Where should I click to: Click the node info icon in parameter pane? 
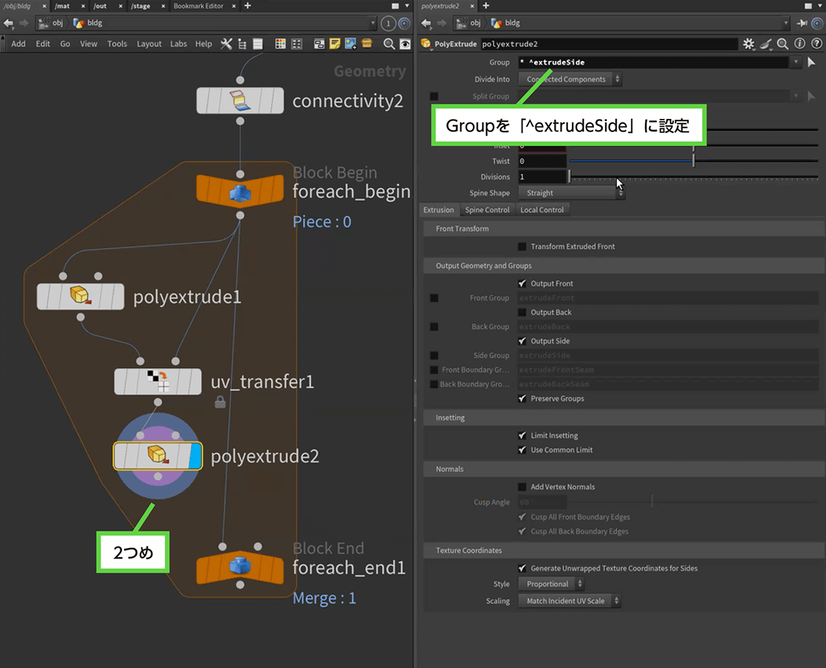[x=800, y=44]
